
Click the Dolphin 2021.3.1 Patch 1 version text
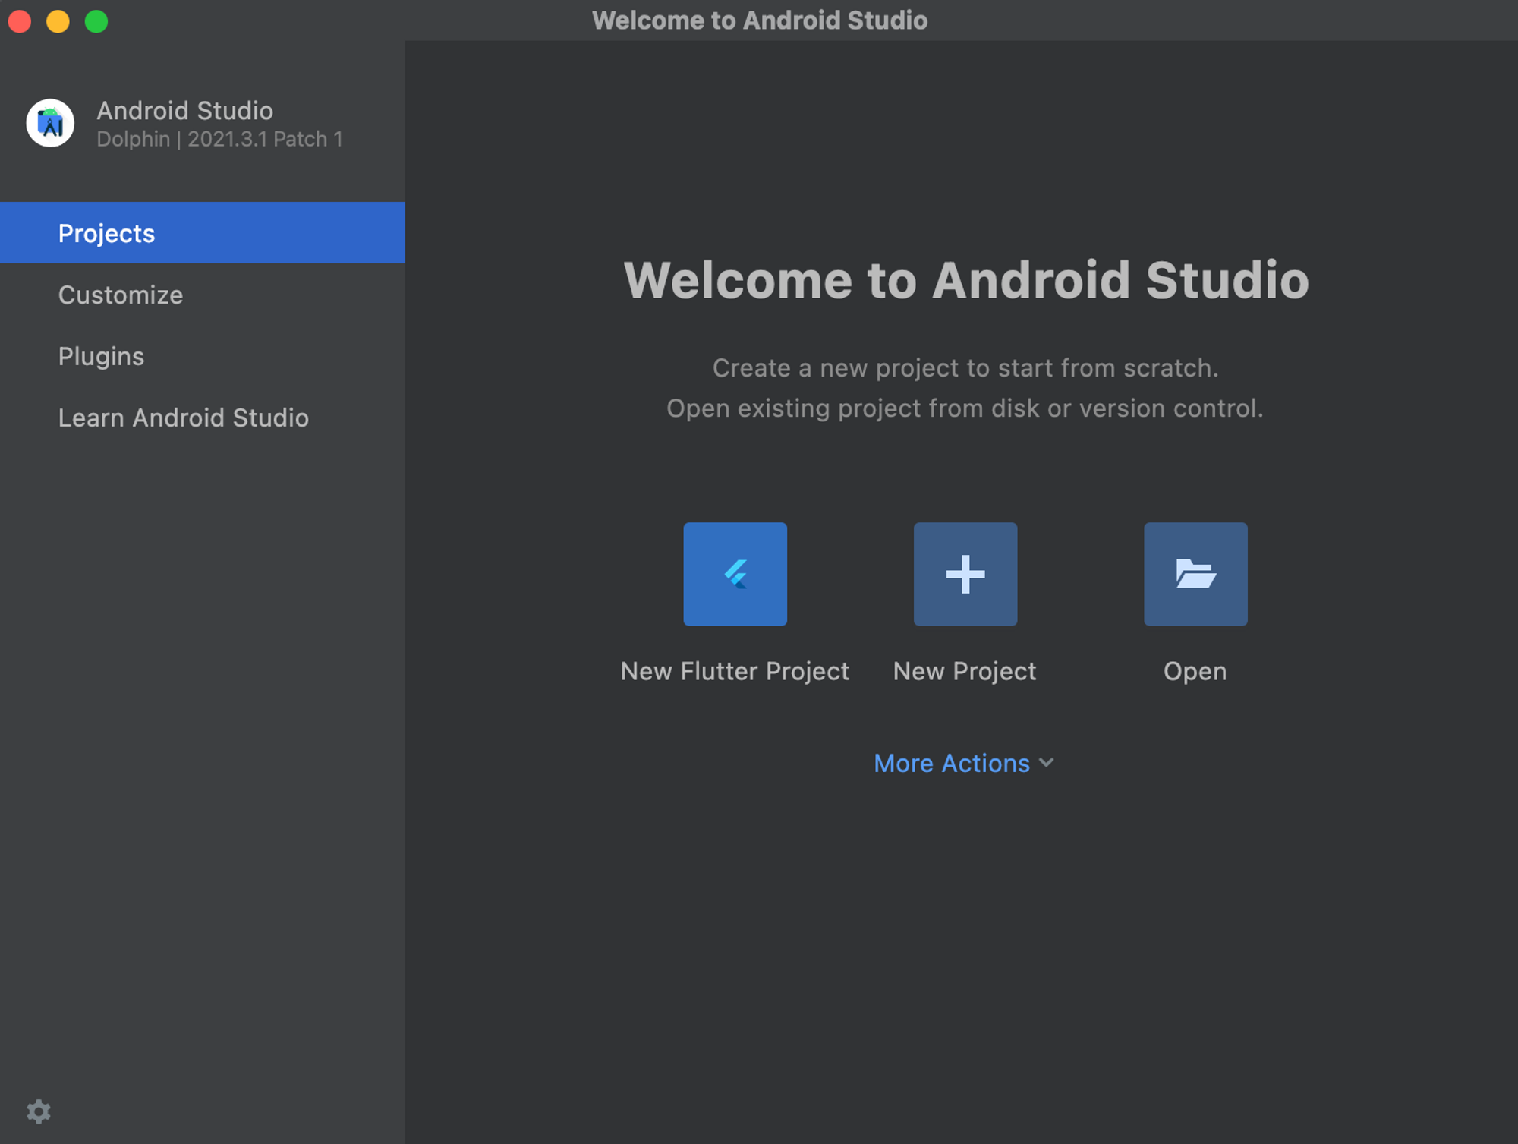tap(219, 139)
